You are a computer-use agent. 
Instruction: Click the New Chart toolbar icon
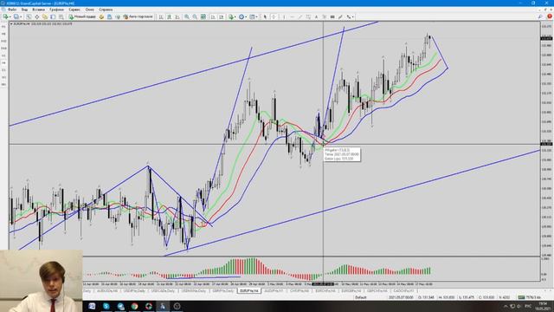(6, 16)
